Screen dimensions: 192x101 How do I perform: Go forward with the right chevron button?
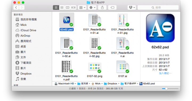[x=22, y=7]
